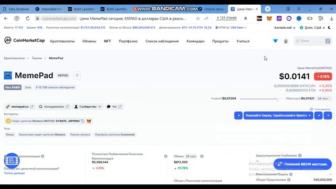Open the battery-shaped extension icon in toolbar
Screen dimensions: 336x189
(309, 19)
